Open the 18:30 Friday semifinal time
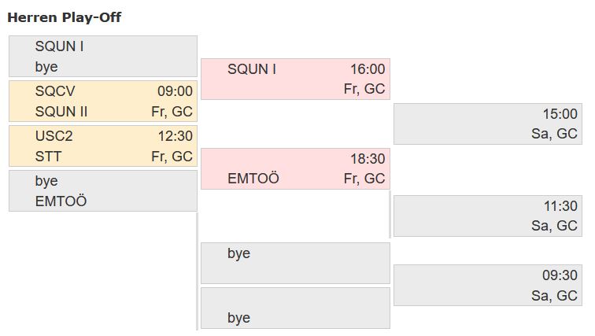Screen dimensions: 595x336 368,159
